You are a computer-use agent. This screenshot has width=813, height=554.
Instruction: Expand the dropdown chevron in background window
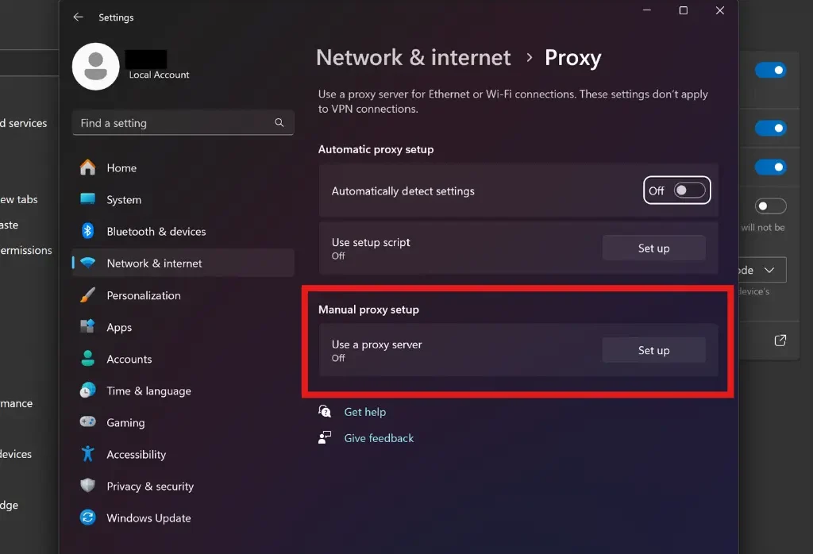pos(769,270)
